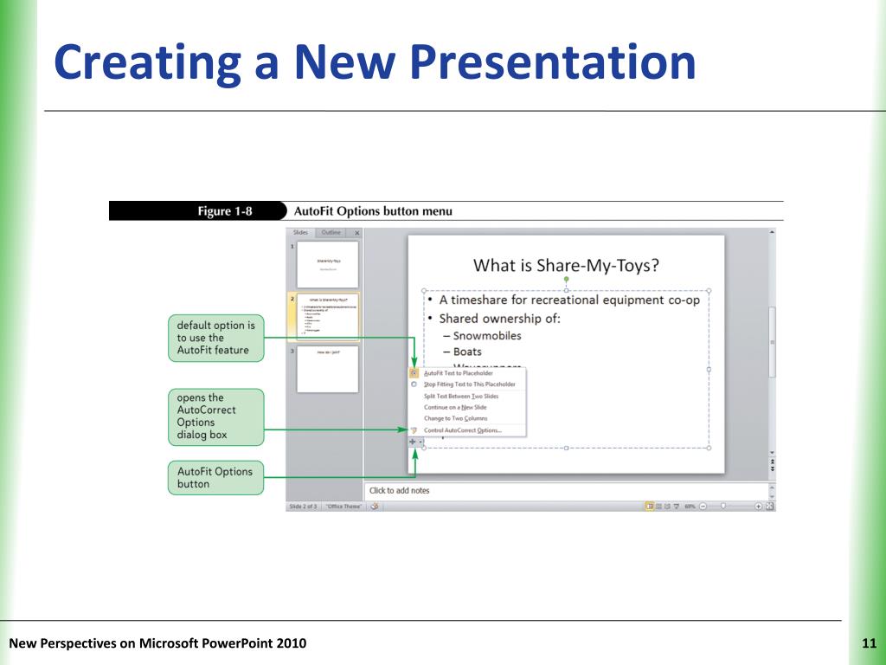886x665 pixels.
Task: Click the 'Click to add notes' field
Action: coord(567,490)
